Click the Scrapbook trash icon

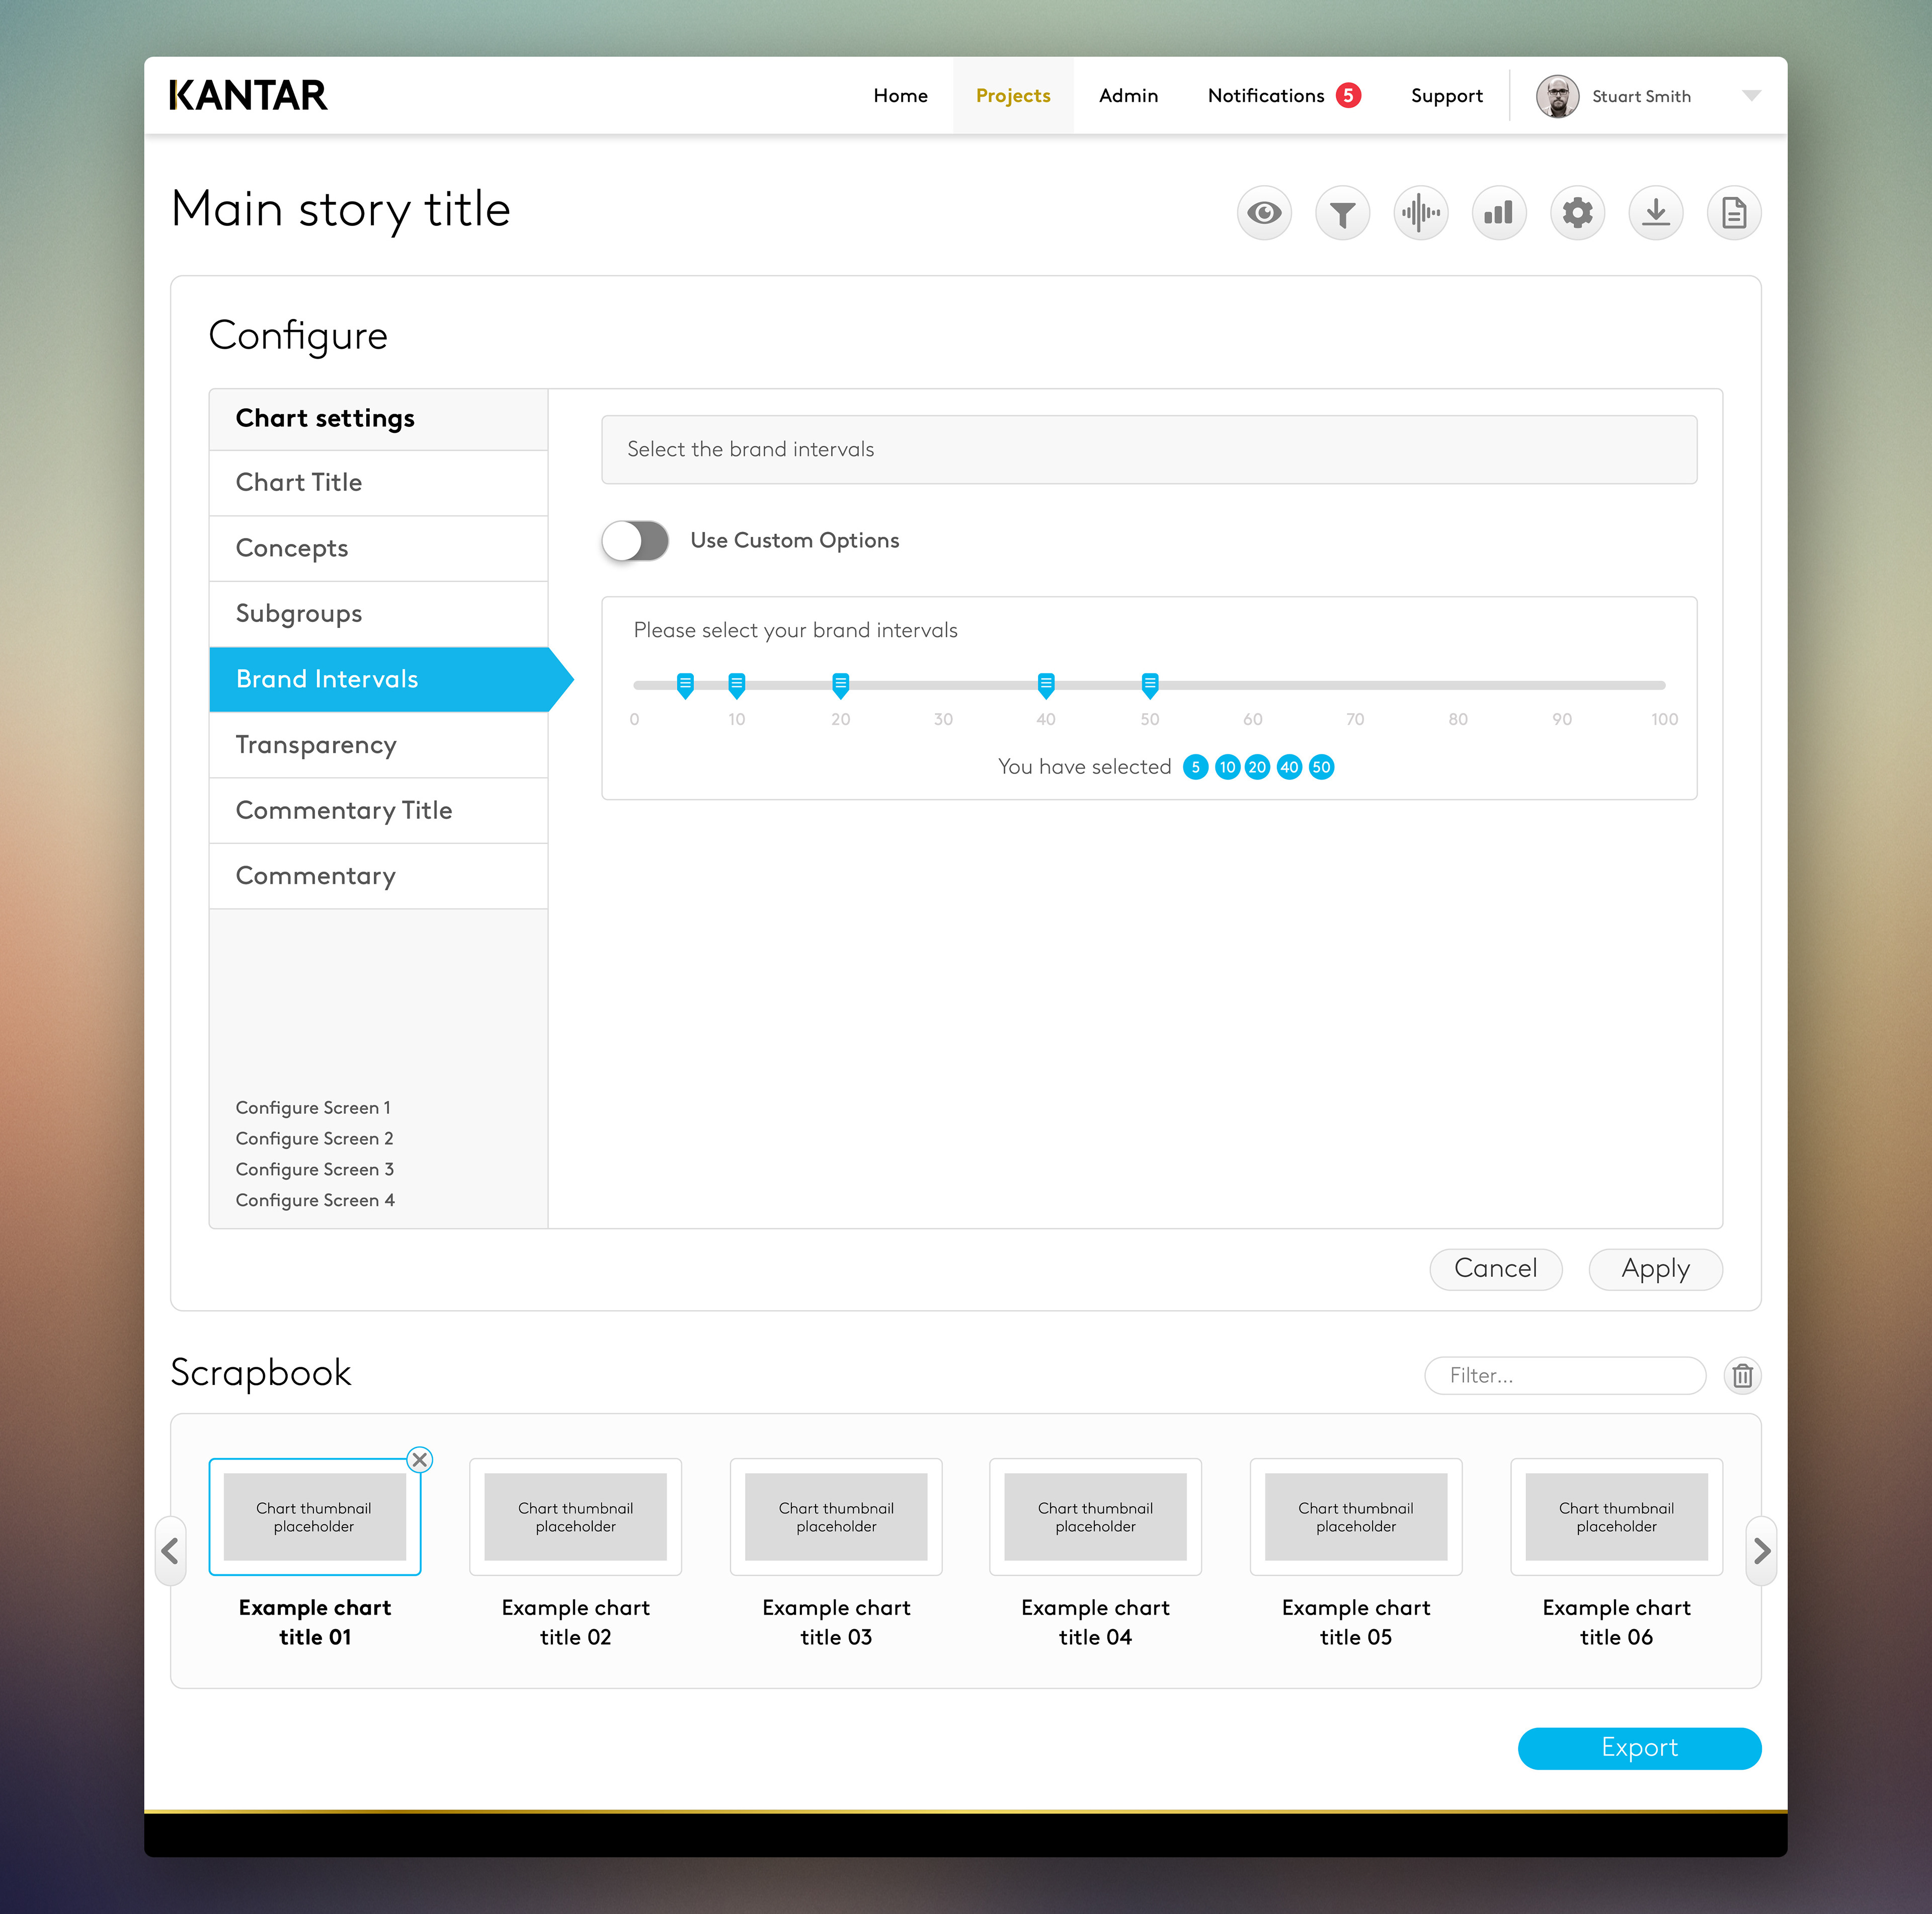tap(1743, 1375)
